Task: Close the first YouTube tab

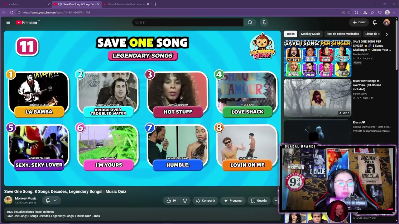Action: (49, 4)
